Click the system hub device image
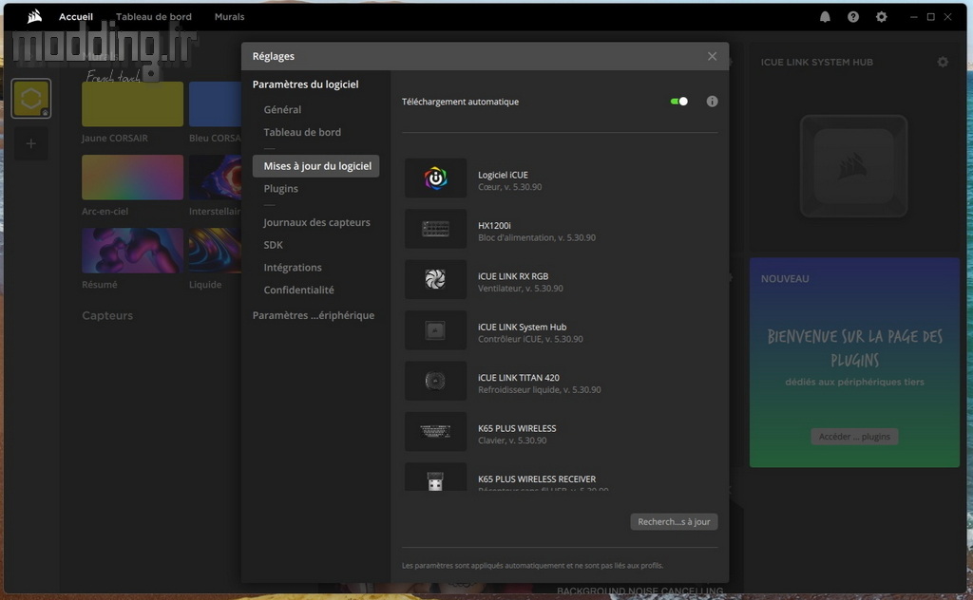 pos(854,166)
